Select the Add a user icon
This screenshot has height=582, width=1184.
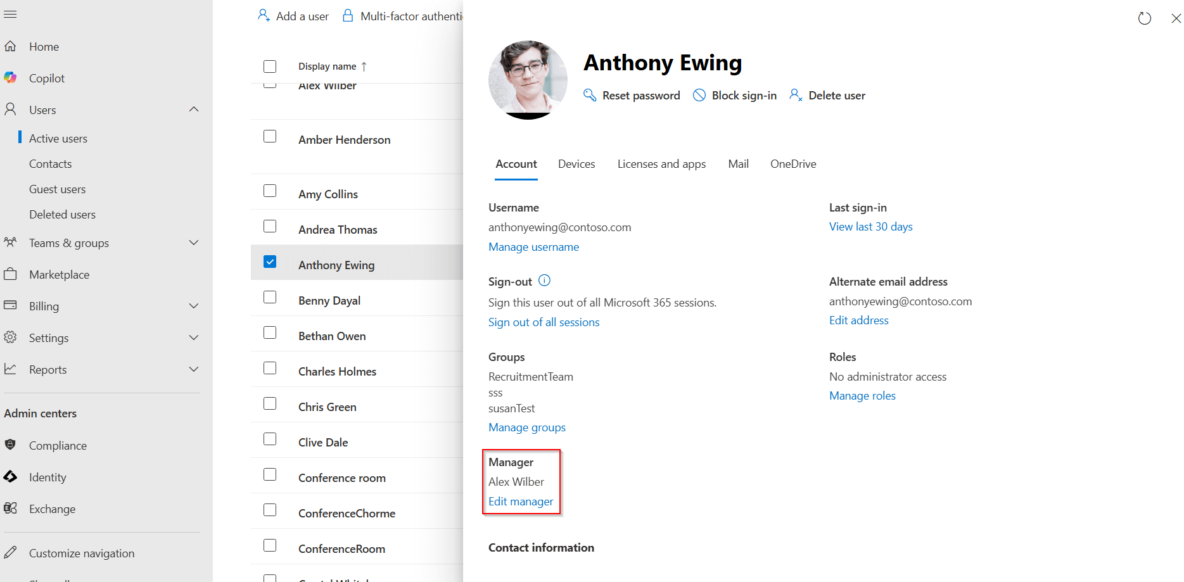point(264,15)
